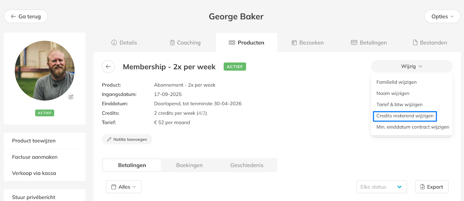Screen dimensions: 464x201
Task: Open the Opties dropdown
Action: point(442,17)
